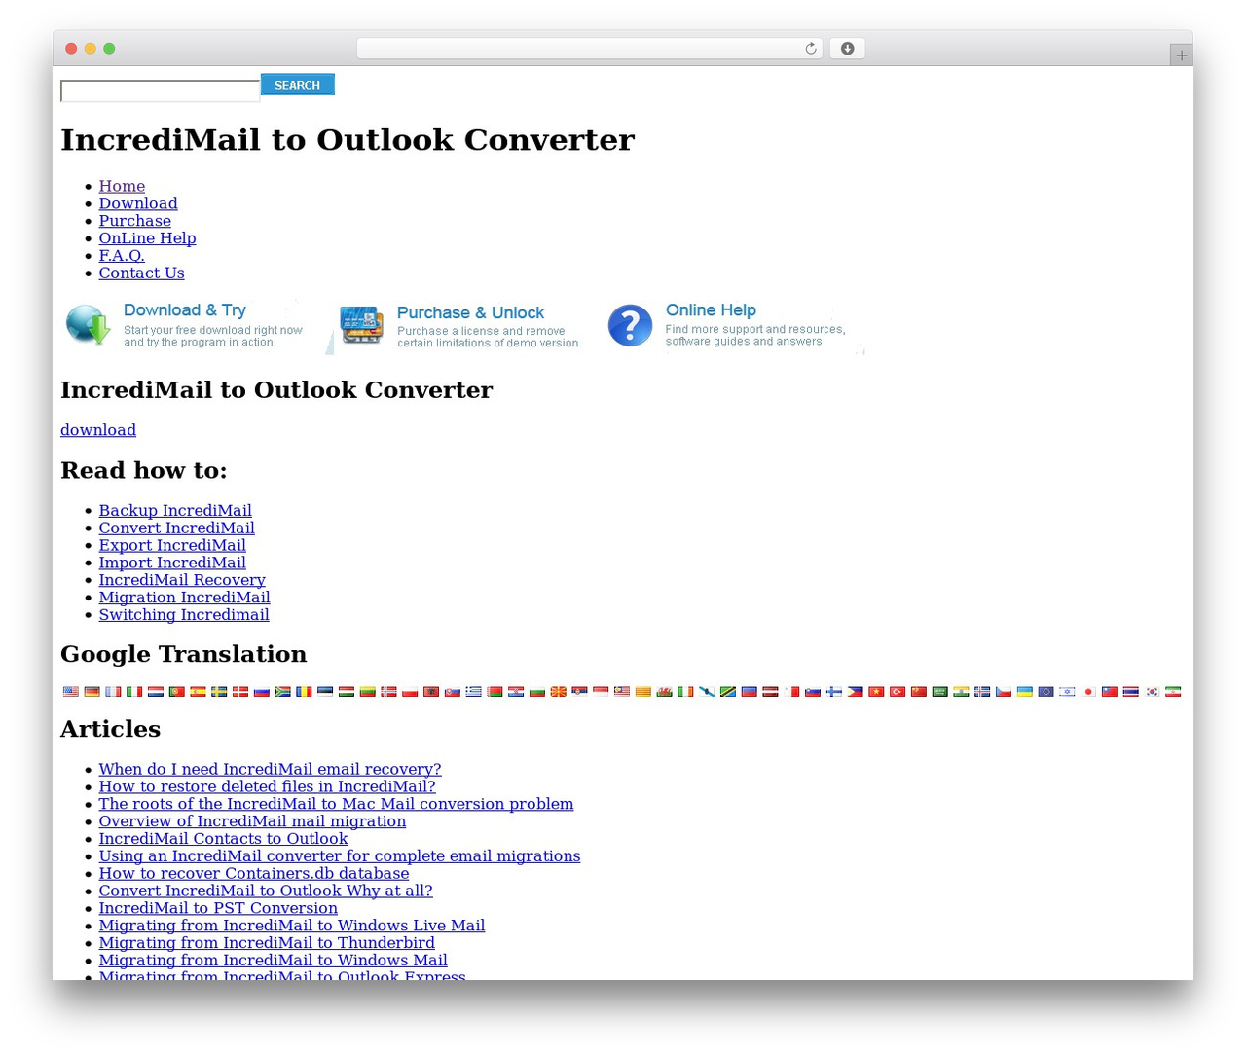This screenshot has height=1055, width=1246.
Task: Read 'How to restore deleted files' article
Action: pyautogui.click(x=268, y=786)
